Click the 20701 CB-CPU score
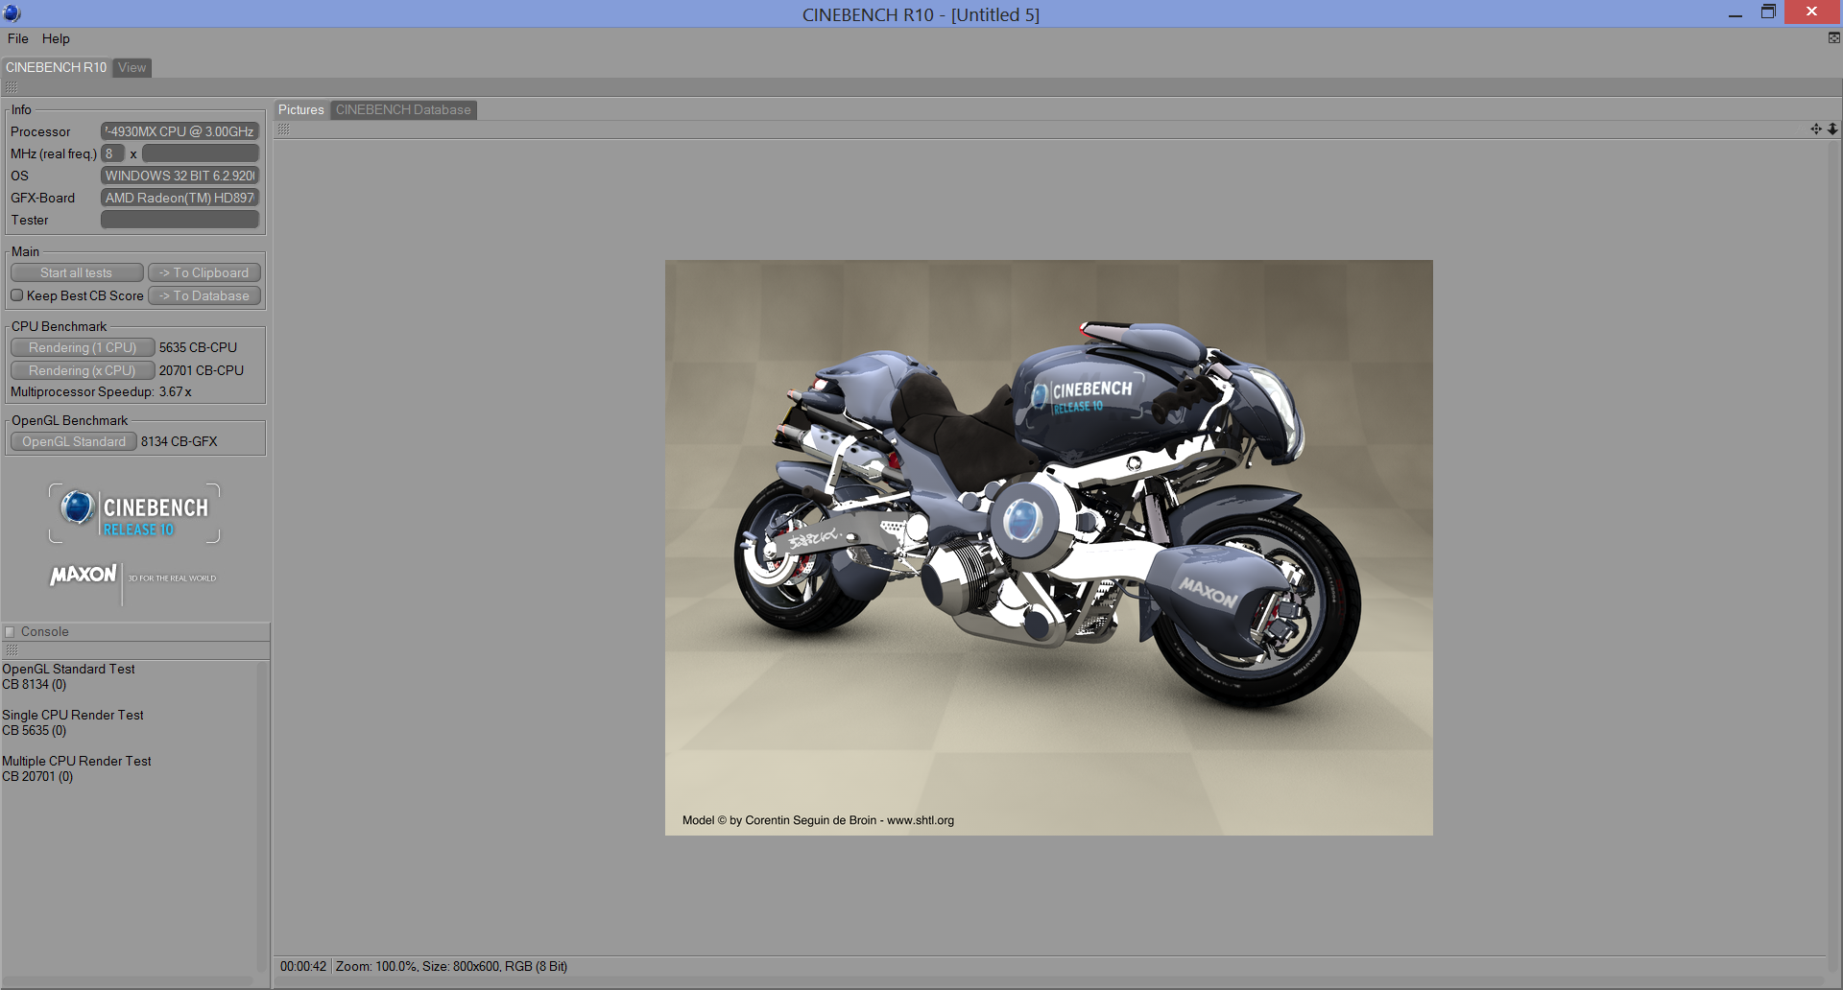The height and width of the screenshot is (990, 1843). (202, 370)
